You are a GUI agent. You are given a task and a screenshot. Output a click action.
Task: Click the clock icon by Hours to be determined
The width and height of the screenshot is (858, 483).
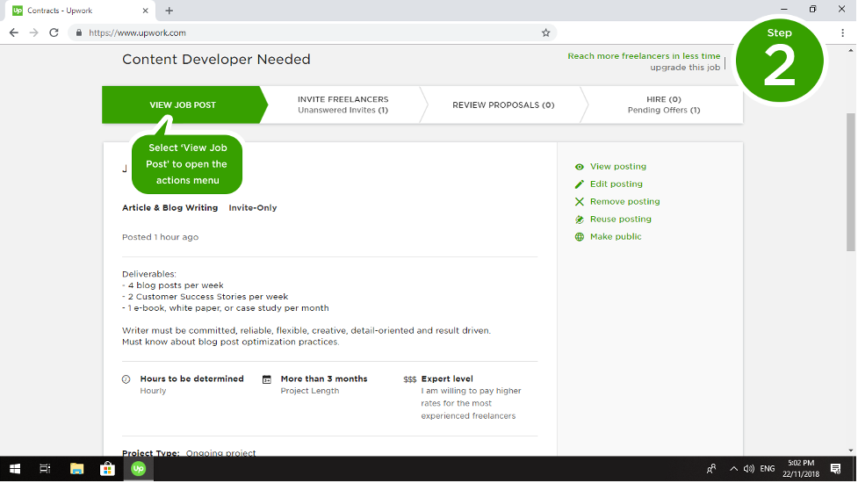coord(126,379)
